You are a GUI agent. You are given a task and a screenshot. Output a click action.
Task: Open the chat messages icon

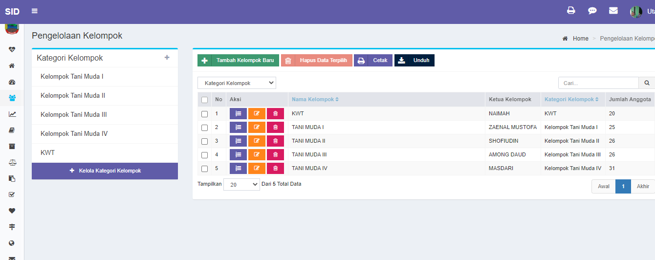click(x=592, y=11)
